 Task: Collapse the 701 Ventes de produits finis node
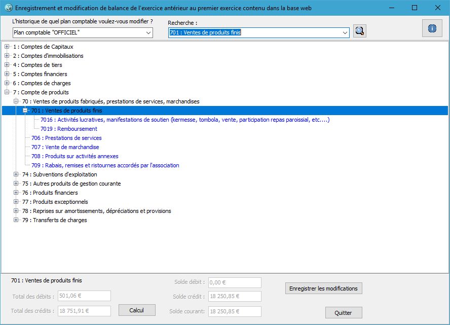25,110
